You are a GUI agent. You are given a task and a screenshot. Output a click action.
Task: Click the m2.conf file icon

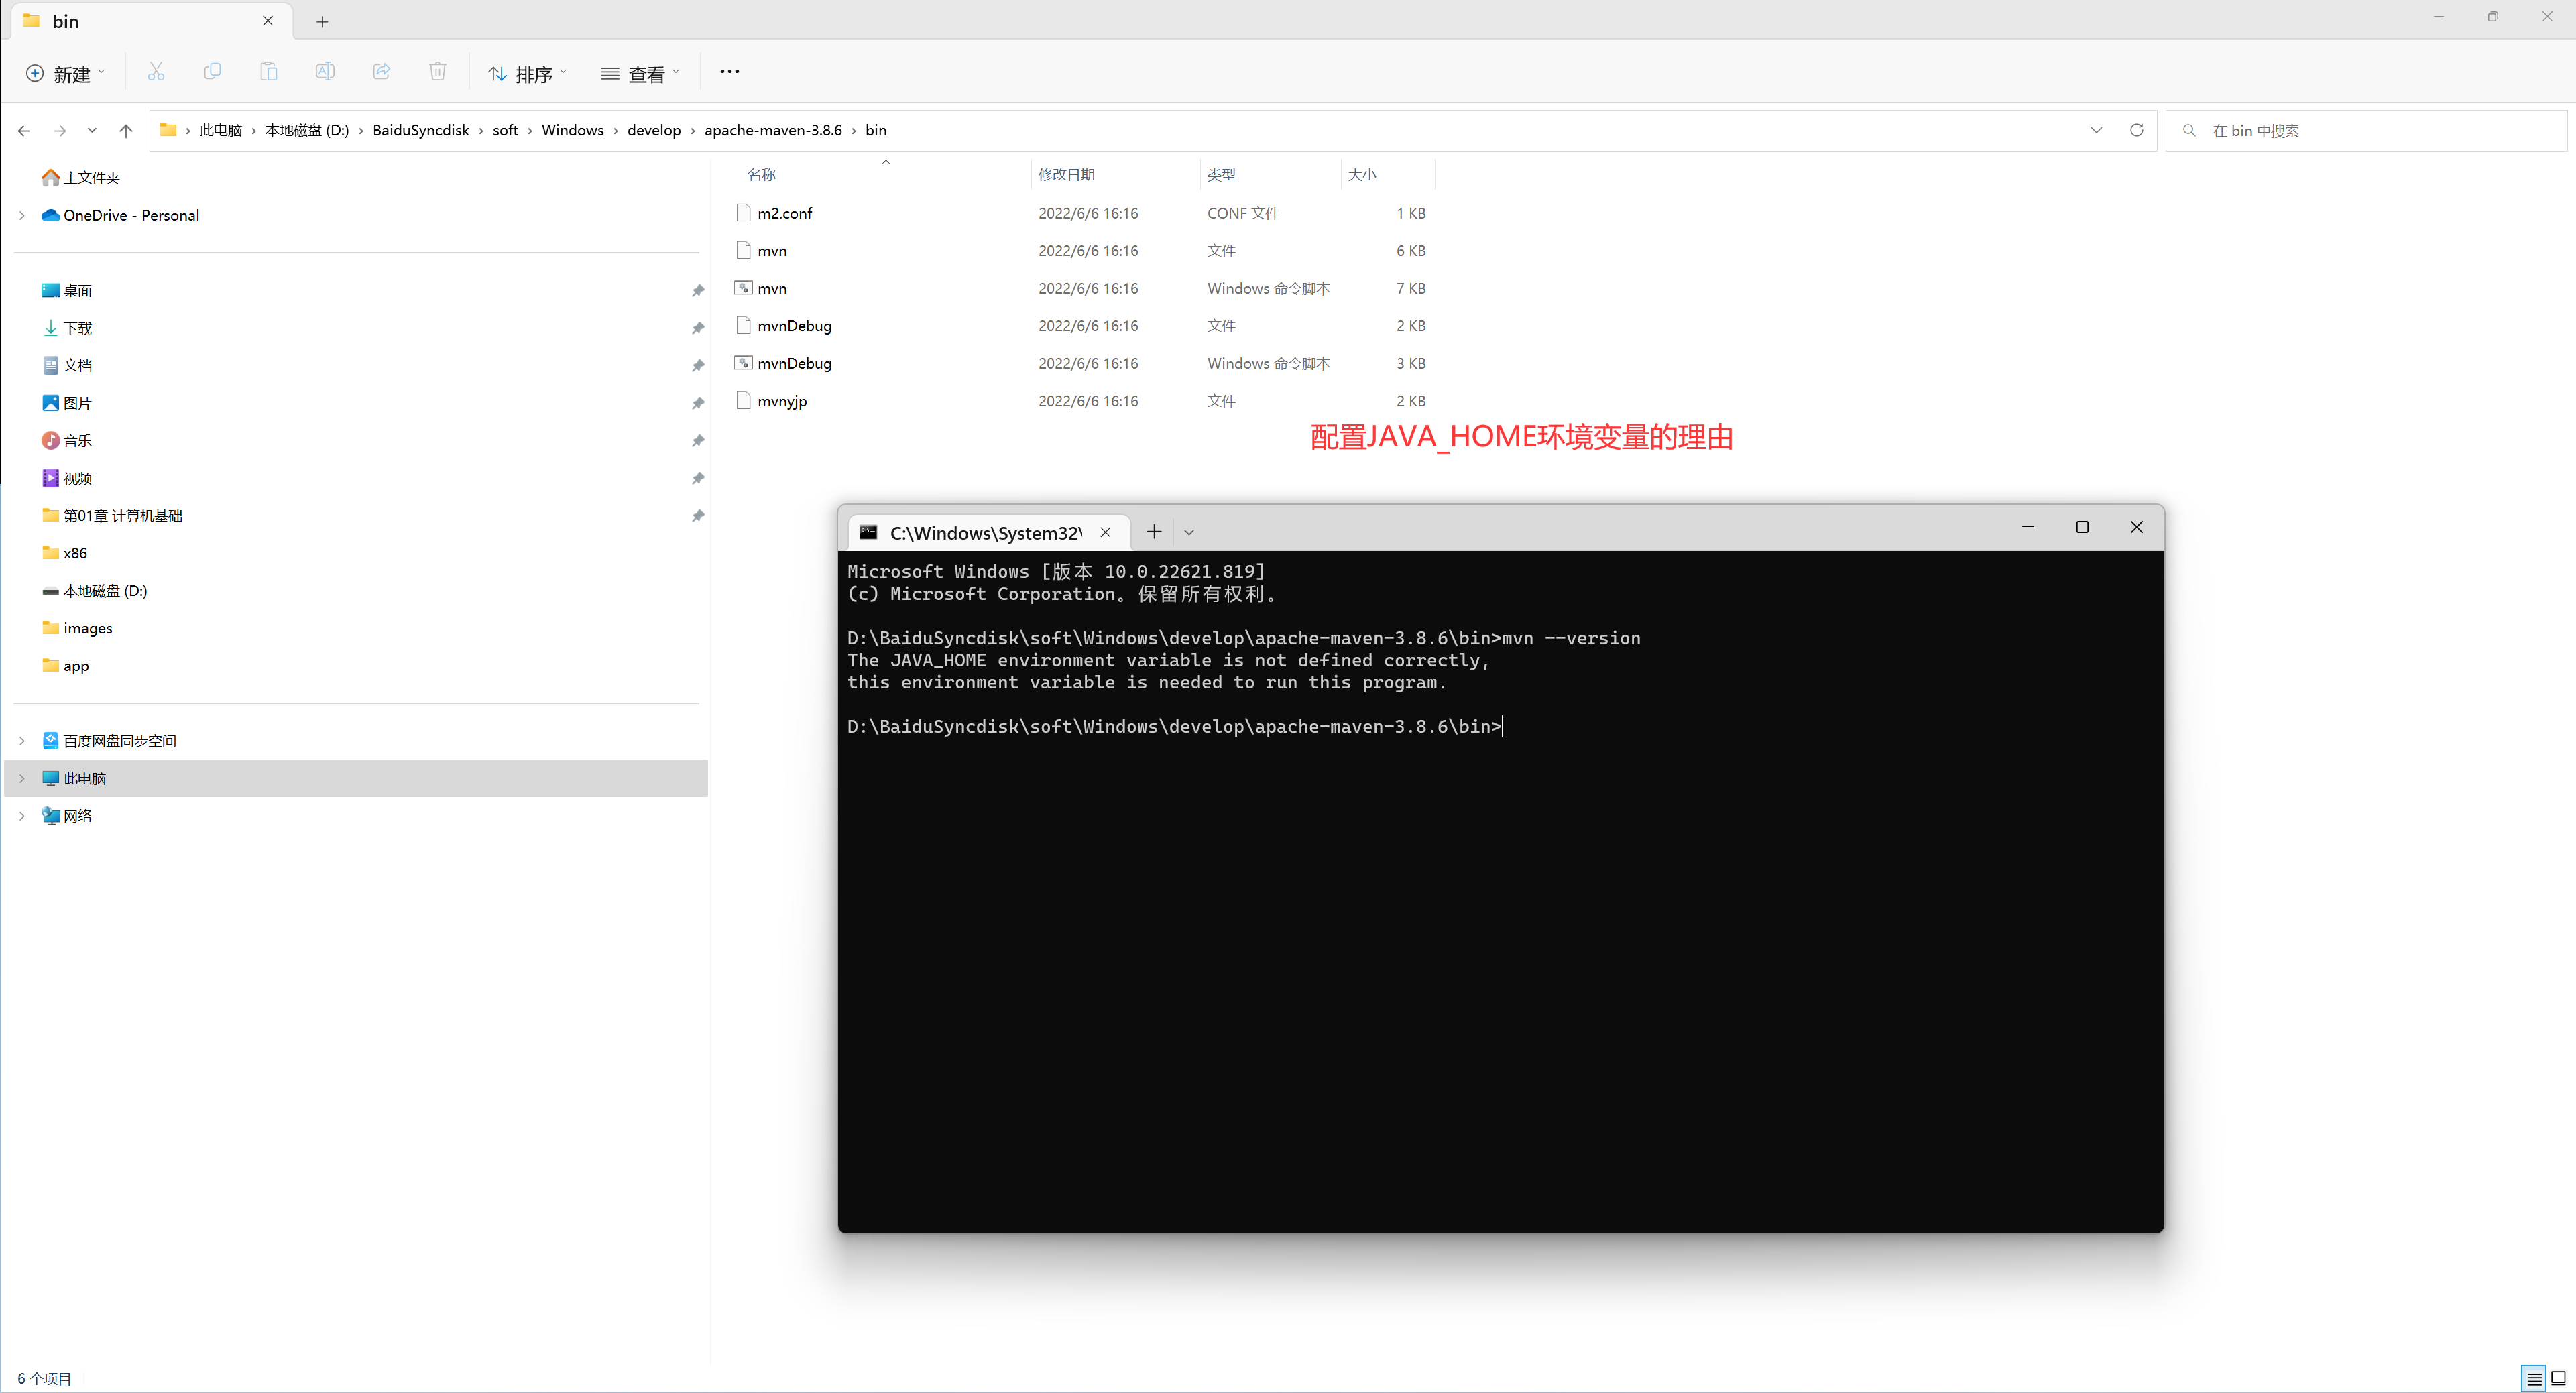pyautogui.click(x=743, y=213)
